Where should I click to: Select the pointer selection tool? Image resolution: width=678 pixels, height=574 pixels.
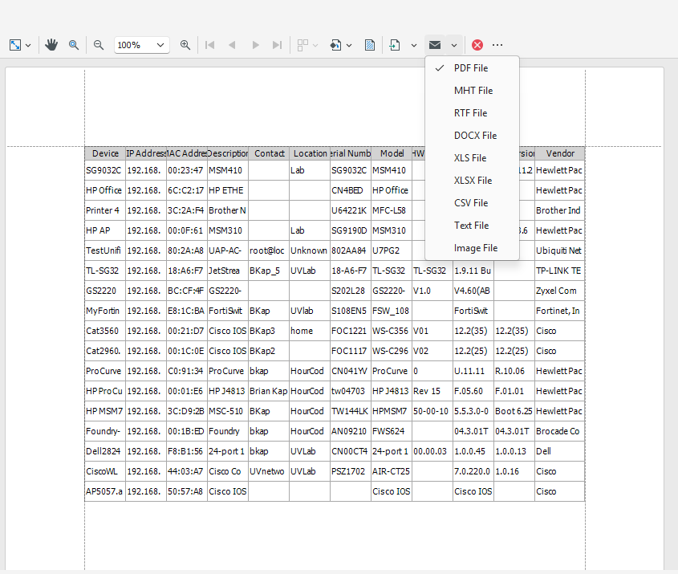coord(15,45)
